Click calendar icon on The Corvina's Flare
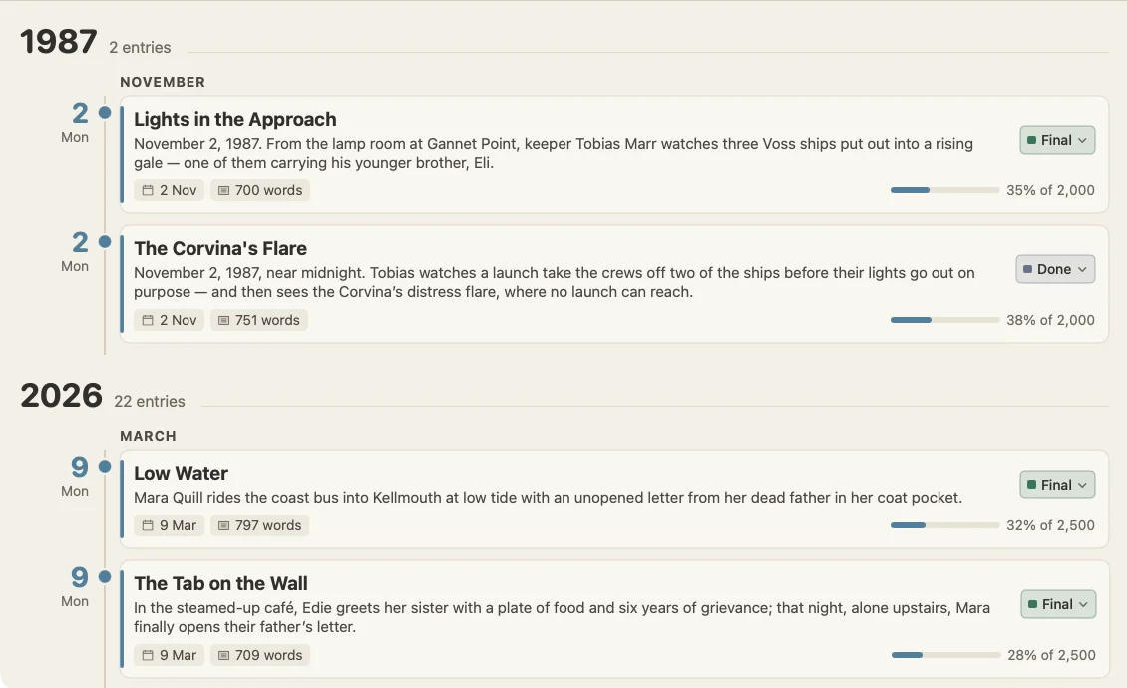The image size is (1127, 688). point(148,320)
